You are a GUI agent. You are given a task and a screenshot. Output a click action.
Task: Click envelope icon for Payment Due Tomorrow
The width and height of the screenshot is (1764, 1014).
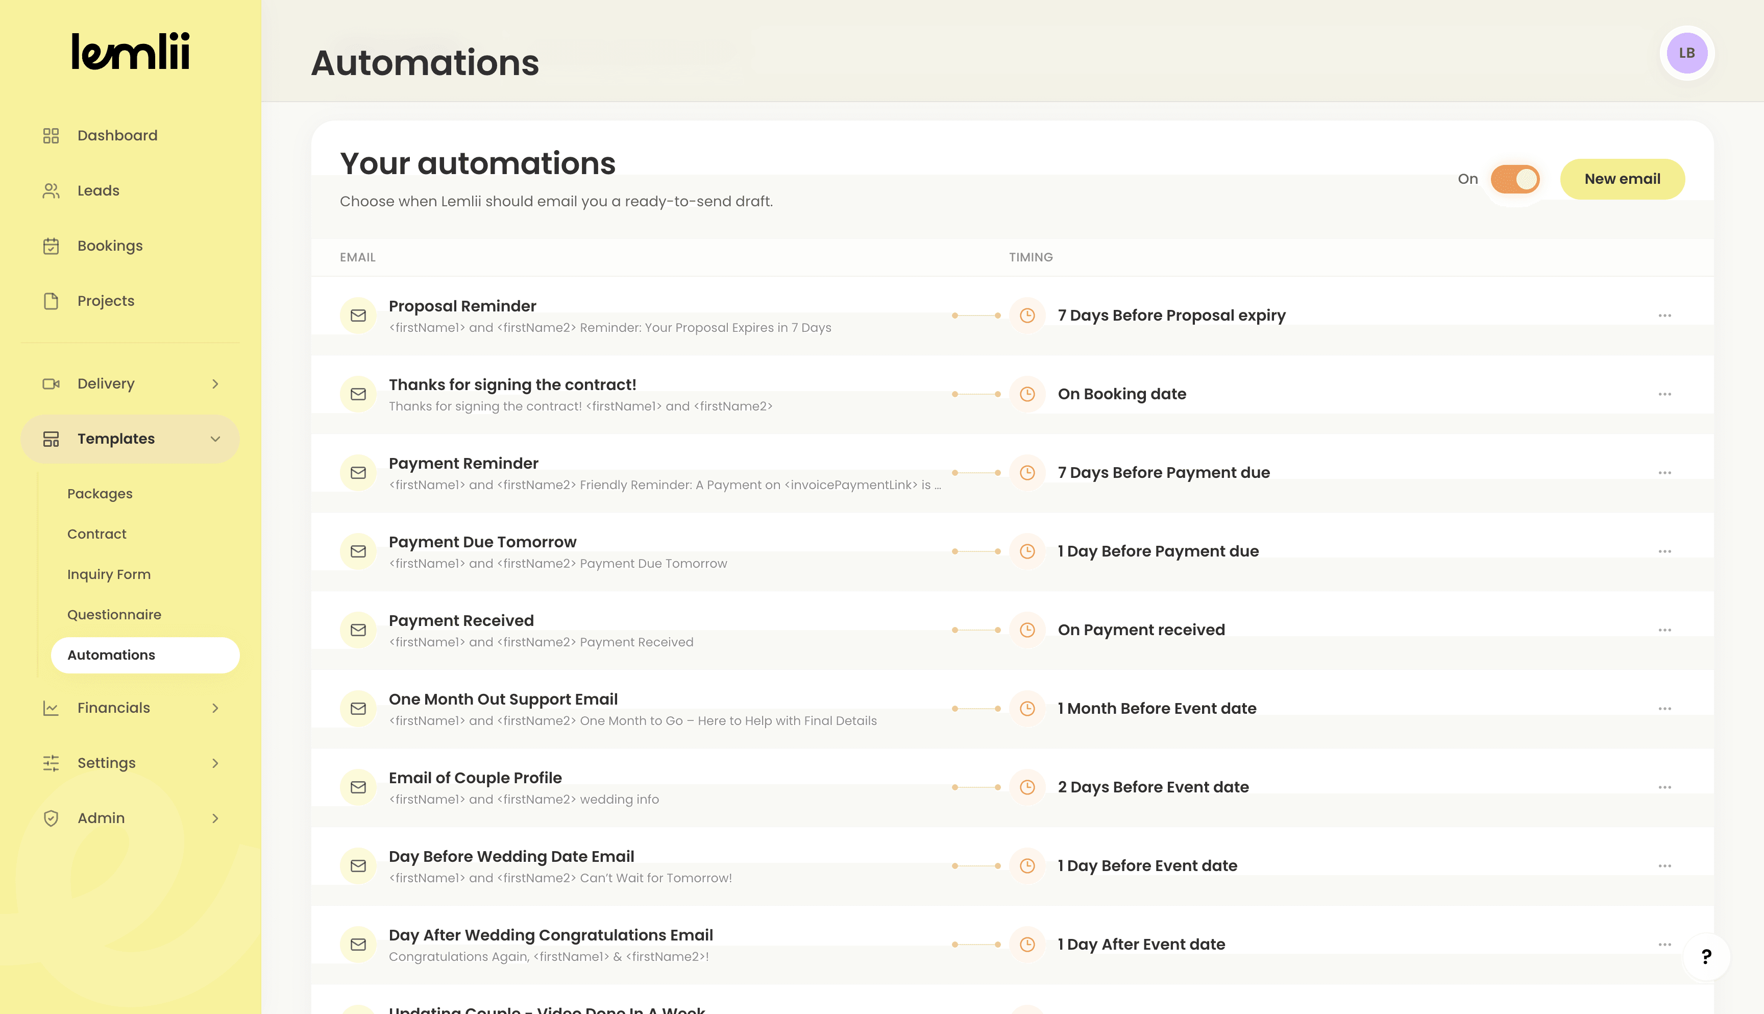click(x=358, y=551)
